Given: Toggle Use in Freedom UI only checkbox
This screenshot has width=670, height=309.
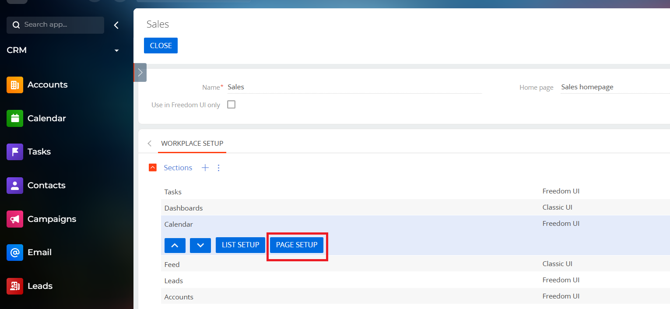Looking at the screenshot, I should (231, 105).
